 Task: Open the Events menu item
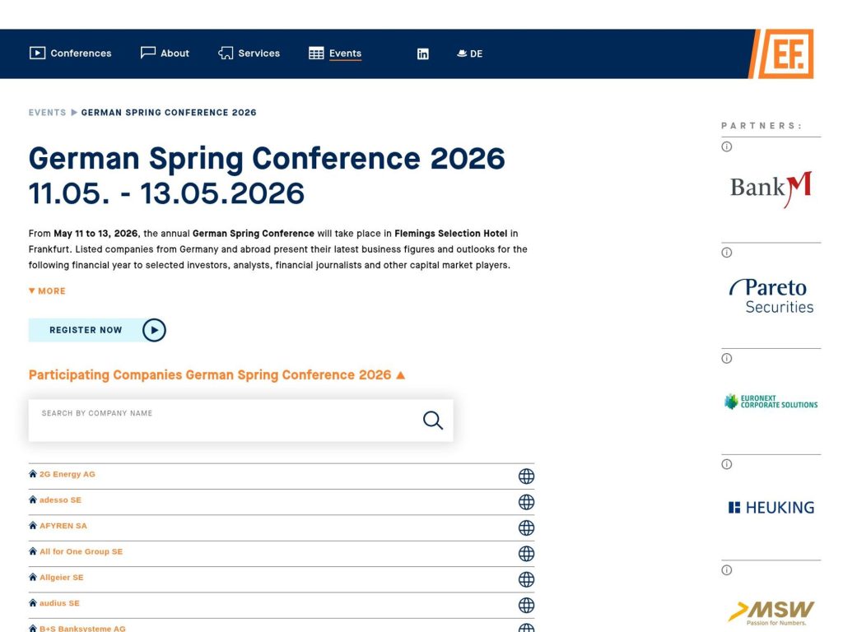(344, 53)
